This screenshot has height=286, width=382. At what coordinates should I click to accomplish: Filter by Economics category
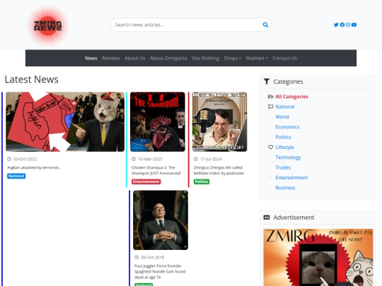287,127
